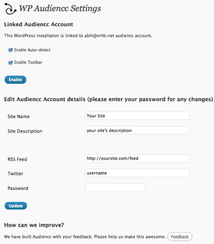Click the RSS Feed label
The width and height of the screenshot is (214, 244).
[x=17, y=159]
